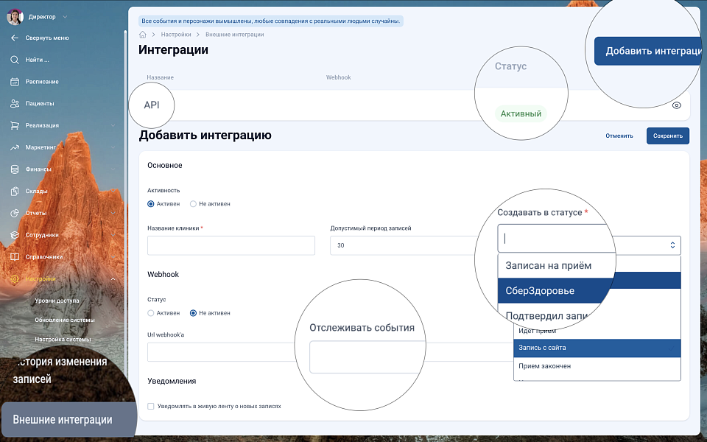
Task: Expand the Директор user profile dropdown
Action: coord(65,16)
